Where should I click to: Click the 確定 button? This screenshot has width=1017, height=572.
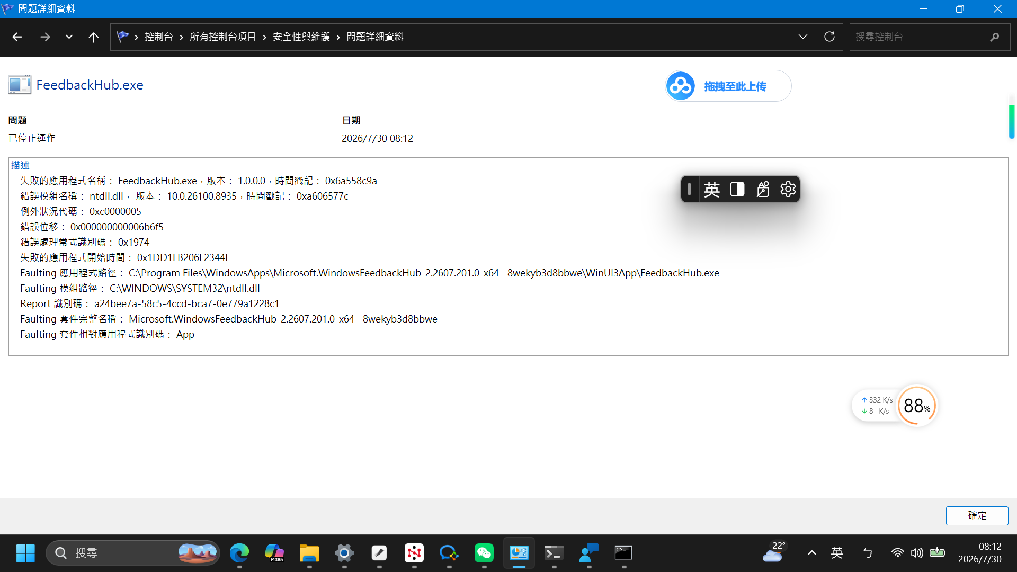coord(977,515)
